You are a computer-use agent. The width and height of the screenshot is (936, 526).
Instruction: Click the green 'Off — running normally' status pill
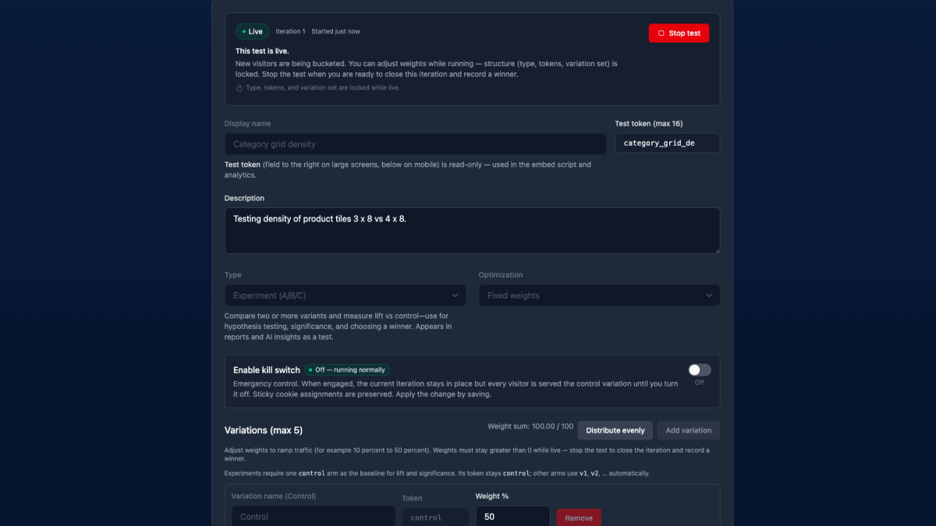(347, 370)
